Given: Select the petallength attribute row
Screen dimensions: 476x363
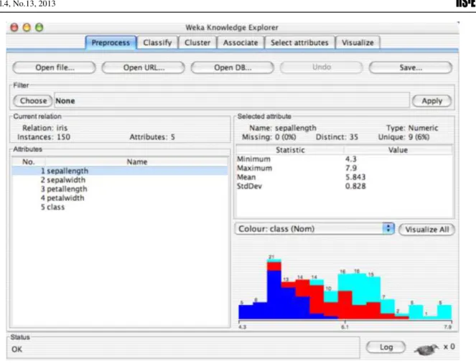Looking at the screenshot, I should (120, 189).
